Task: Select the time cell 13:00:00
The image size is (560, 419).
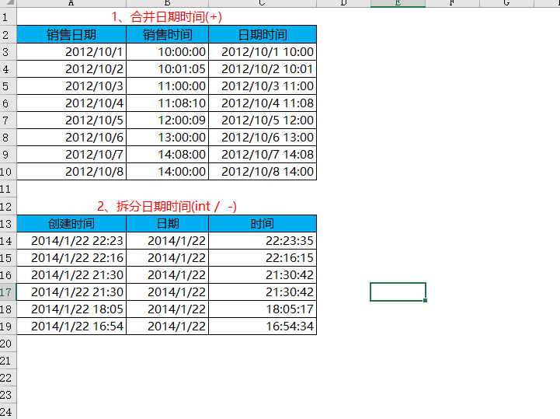Action: pos(167,138)
